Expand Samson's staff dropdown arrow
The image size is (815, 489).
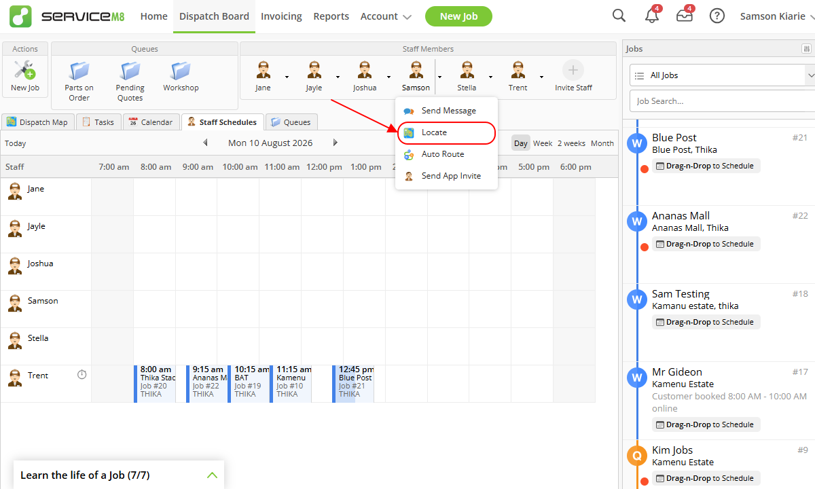tap(439, 77)
